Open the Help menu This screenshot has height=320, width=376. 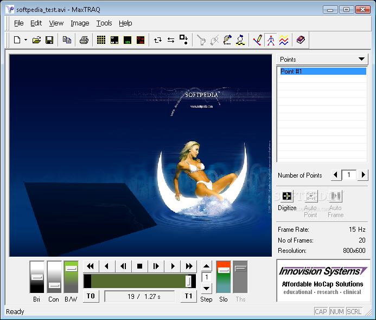[125, 23]
